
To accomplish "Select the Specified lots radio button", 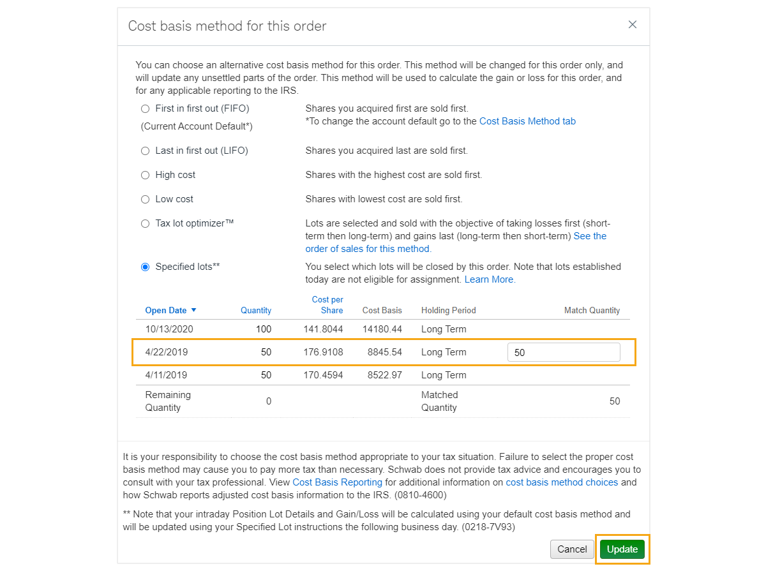I will (146, 267).
